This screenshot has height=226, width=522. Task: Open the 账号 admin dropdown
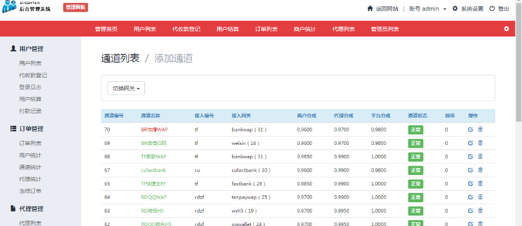click(428, 9)
